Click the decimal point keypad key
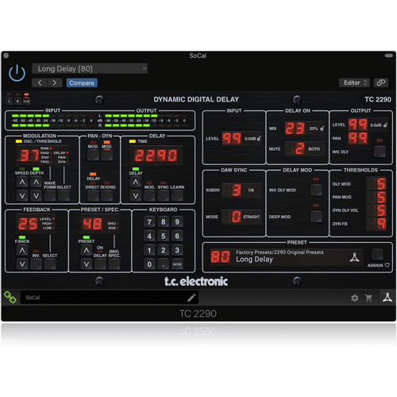Viewport: 397px width, 397px height. 164,264
